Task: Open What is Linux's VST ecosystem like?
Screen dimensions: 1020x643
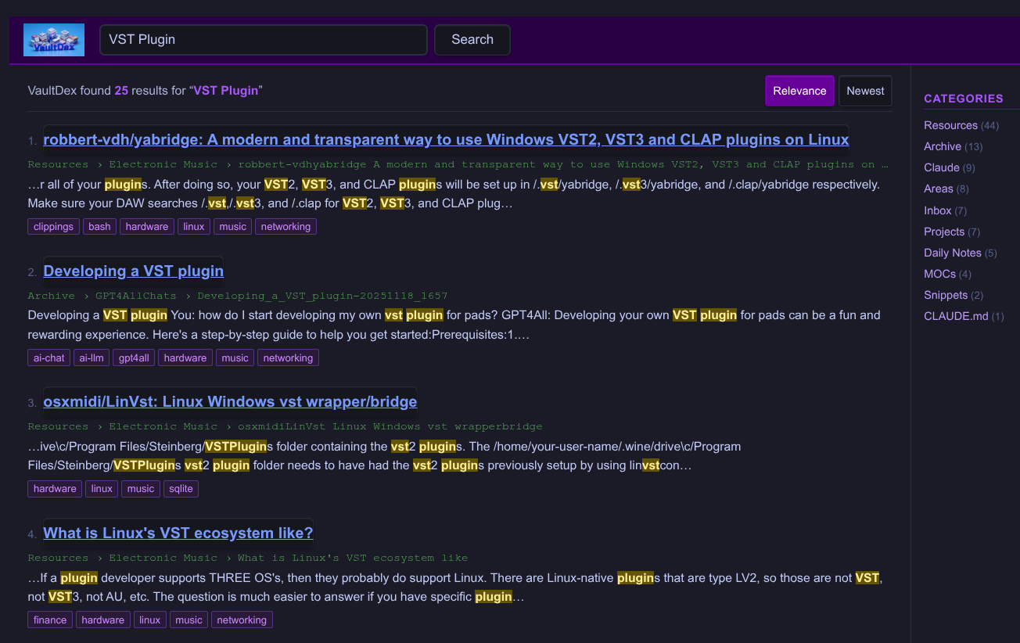Action: [178, 533]
